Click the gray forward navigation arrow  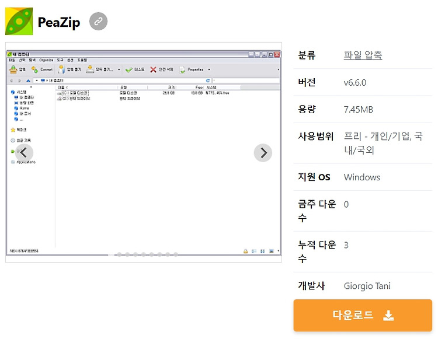19,81
